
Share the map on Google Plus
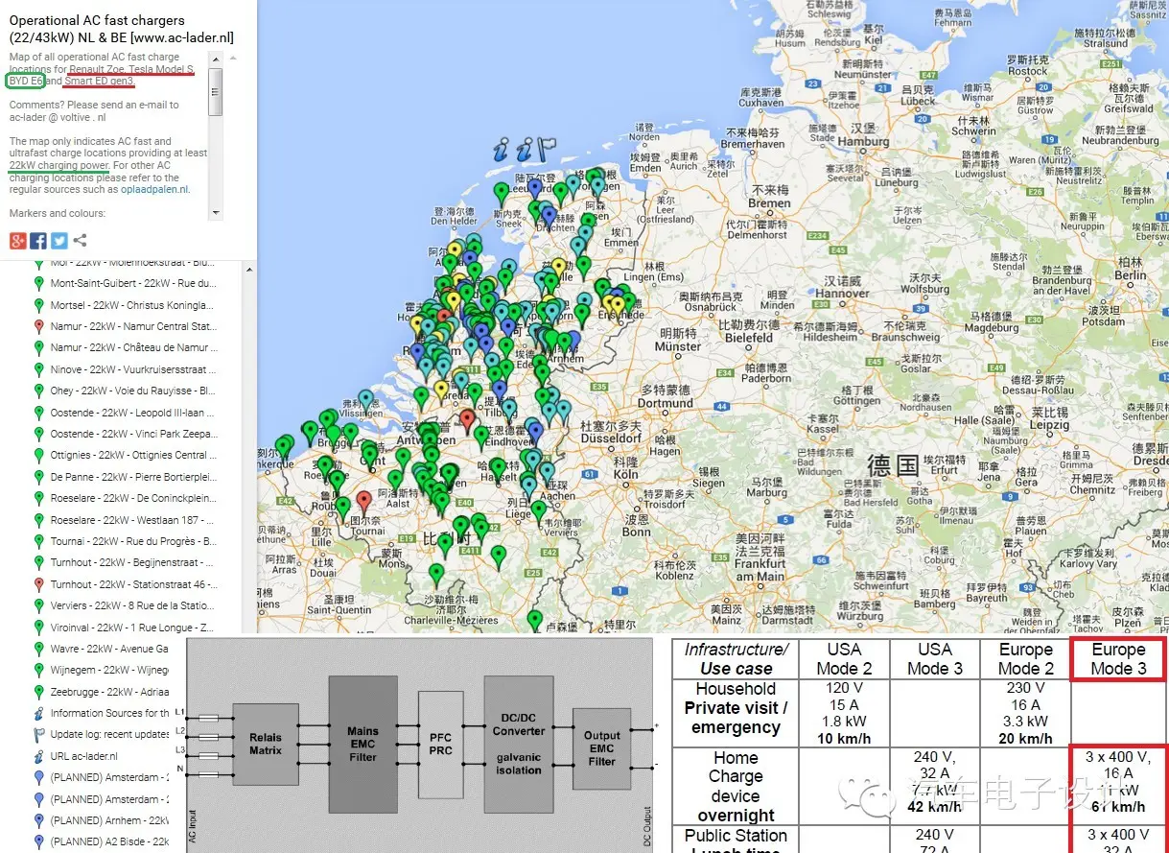pyautogui.click(x=17, y=241)
